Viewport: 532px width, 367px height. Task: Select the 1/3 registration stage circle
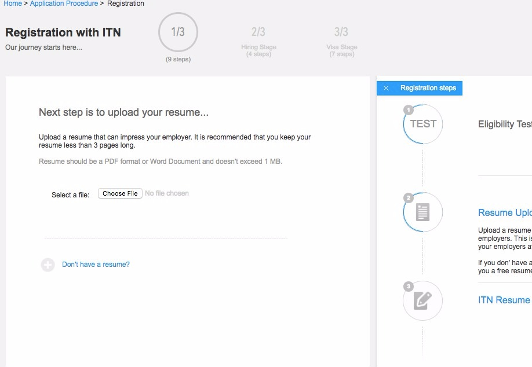pos(178,32)
